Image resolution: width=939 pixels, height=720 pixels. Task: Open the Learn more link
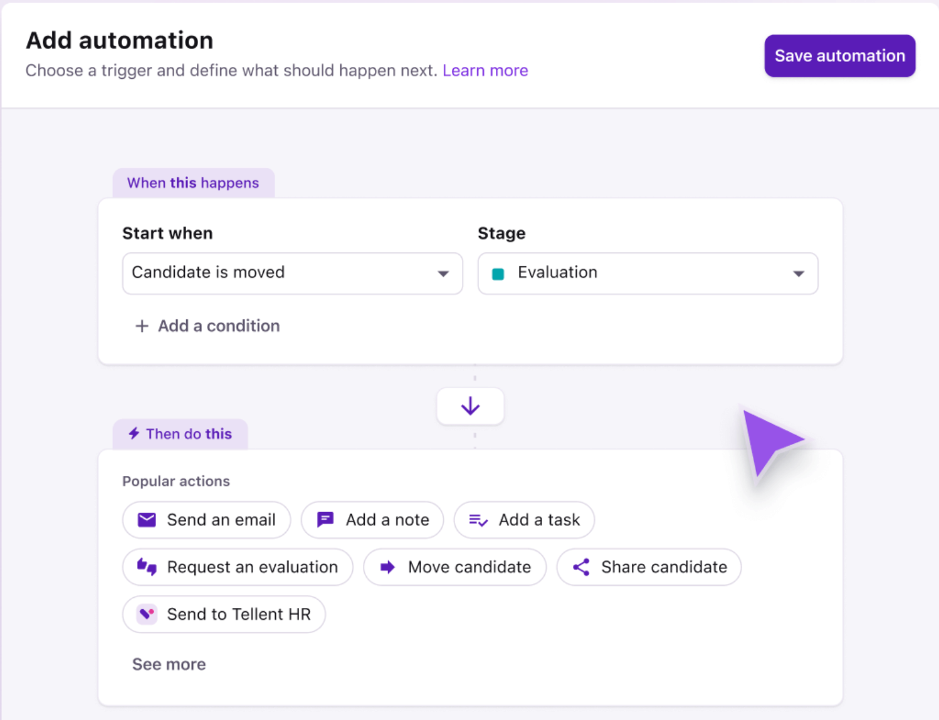tap(485, 71)
